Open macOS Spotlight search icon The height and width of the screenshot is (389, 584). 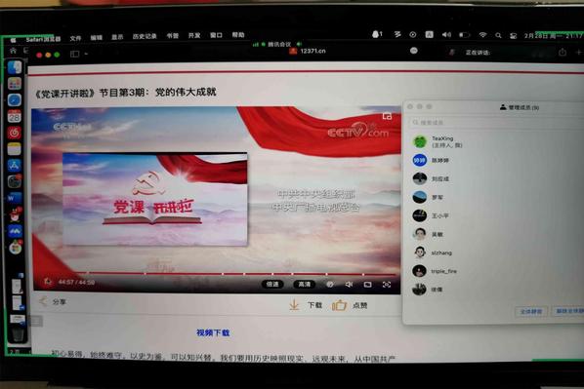498,36
